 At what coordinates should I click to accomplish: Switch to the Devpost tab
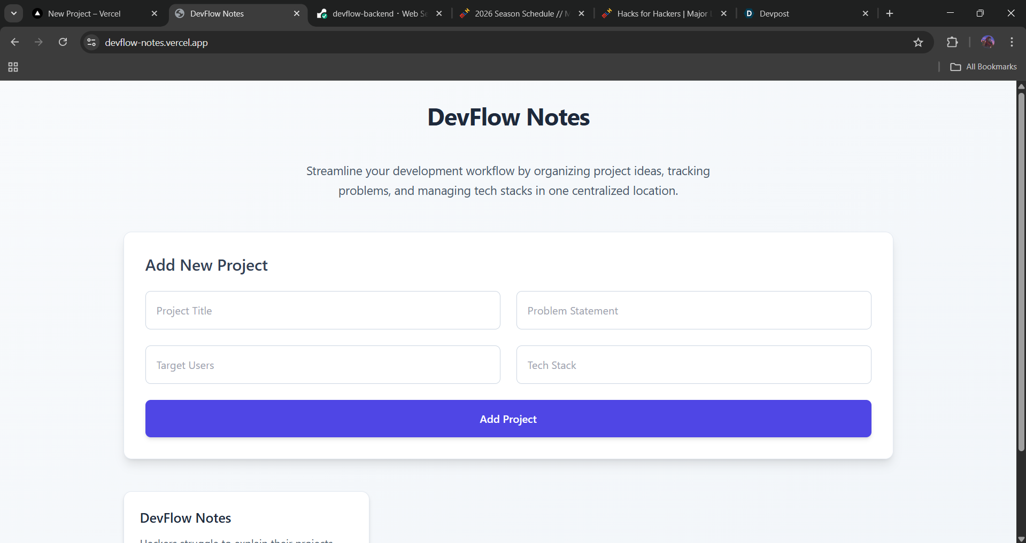click(806, 13)
